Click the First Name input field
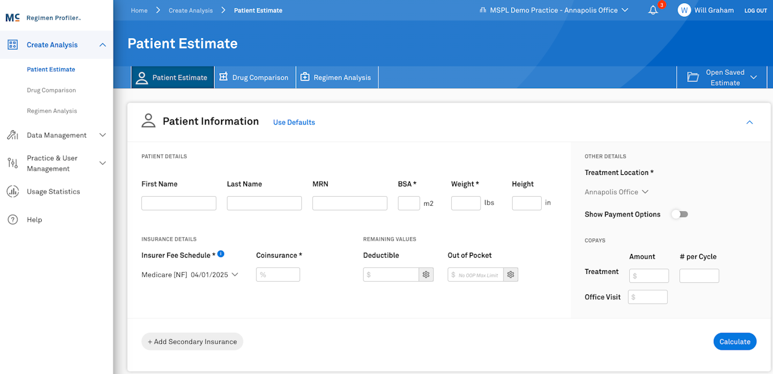Viewport: 773px width, 374px height. point(179,203)
